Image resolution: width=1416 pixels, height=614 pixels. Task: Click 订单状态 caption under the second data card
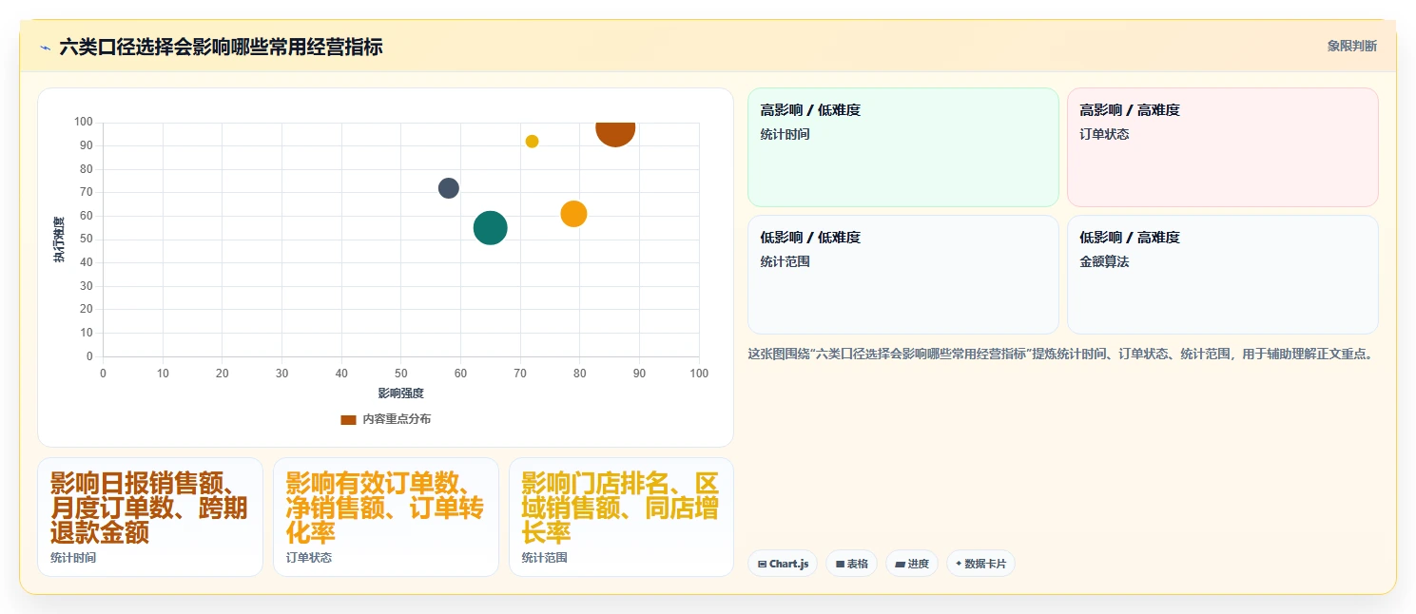click(309, 558)
